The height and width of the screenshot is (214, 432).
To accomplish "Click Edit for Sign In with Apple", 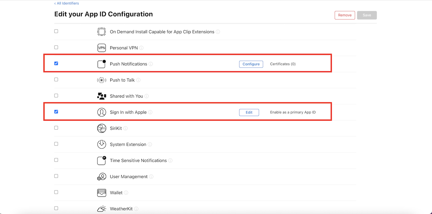I will click(x=249, y=112).
